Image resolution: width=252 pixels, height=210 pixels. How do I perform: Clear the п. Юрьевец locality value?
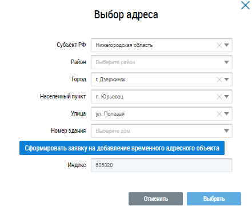tap(219, 97)
